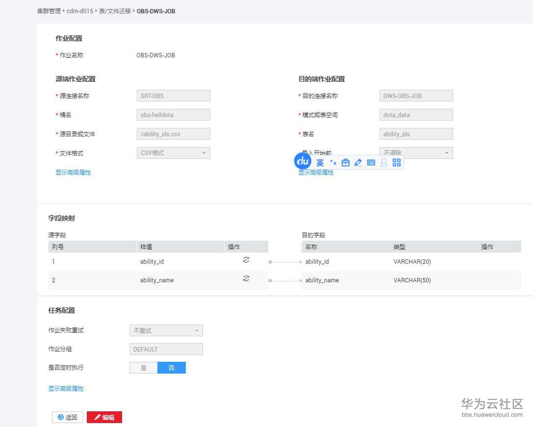
Task: Click the source file field '/ability_ids.csv'
Action: (x=174, y=134)
